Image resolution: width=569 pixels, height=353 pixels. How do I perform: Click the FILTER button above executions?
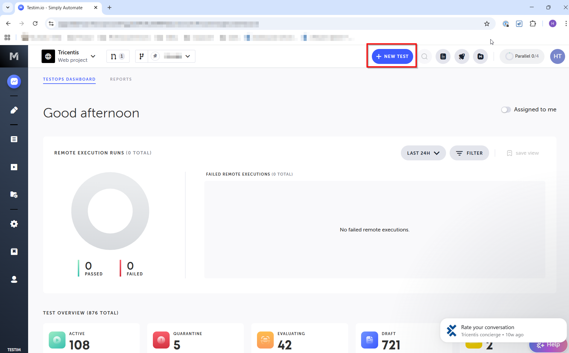(469, 153)
